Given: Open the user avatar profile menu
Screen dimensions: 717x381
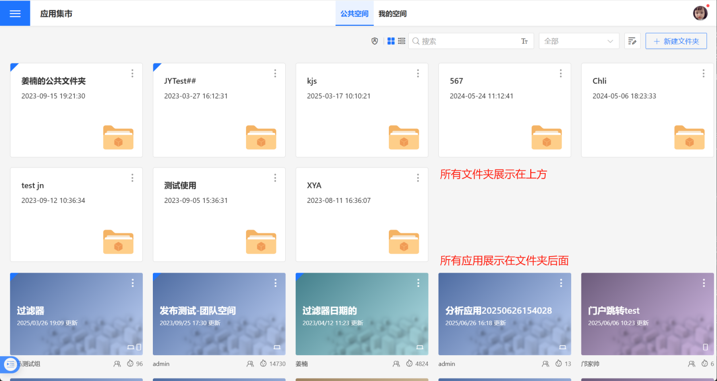Looking at the screenshot, I should 700,13.
